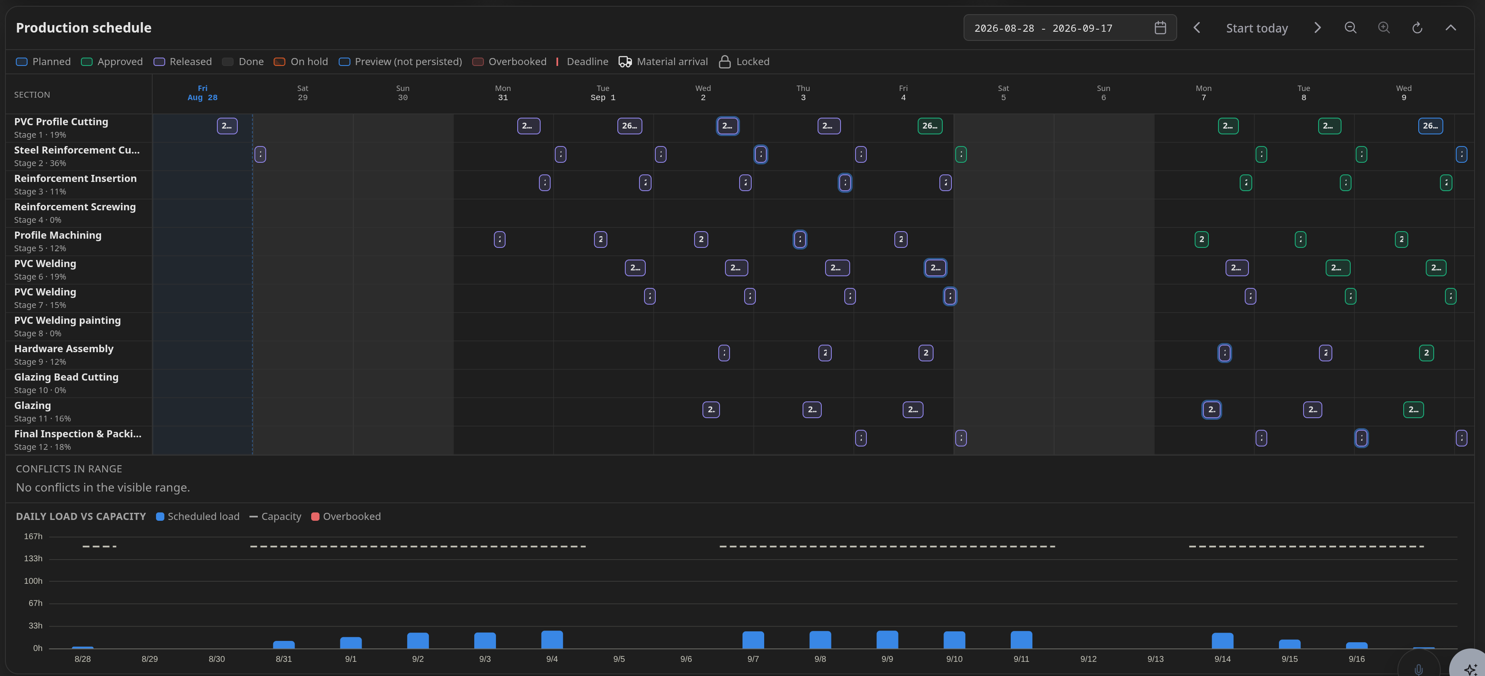Go to previous date range arrow
Screen dimensions: 1485x676
1197,28
